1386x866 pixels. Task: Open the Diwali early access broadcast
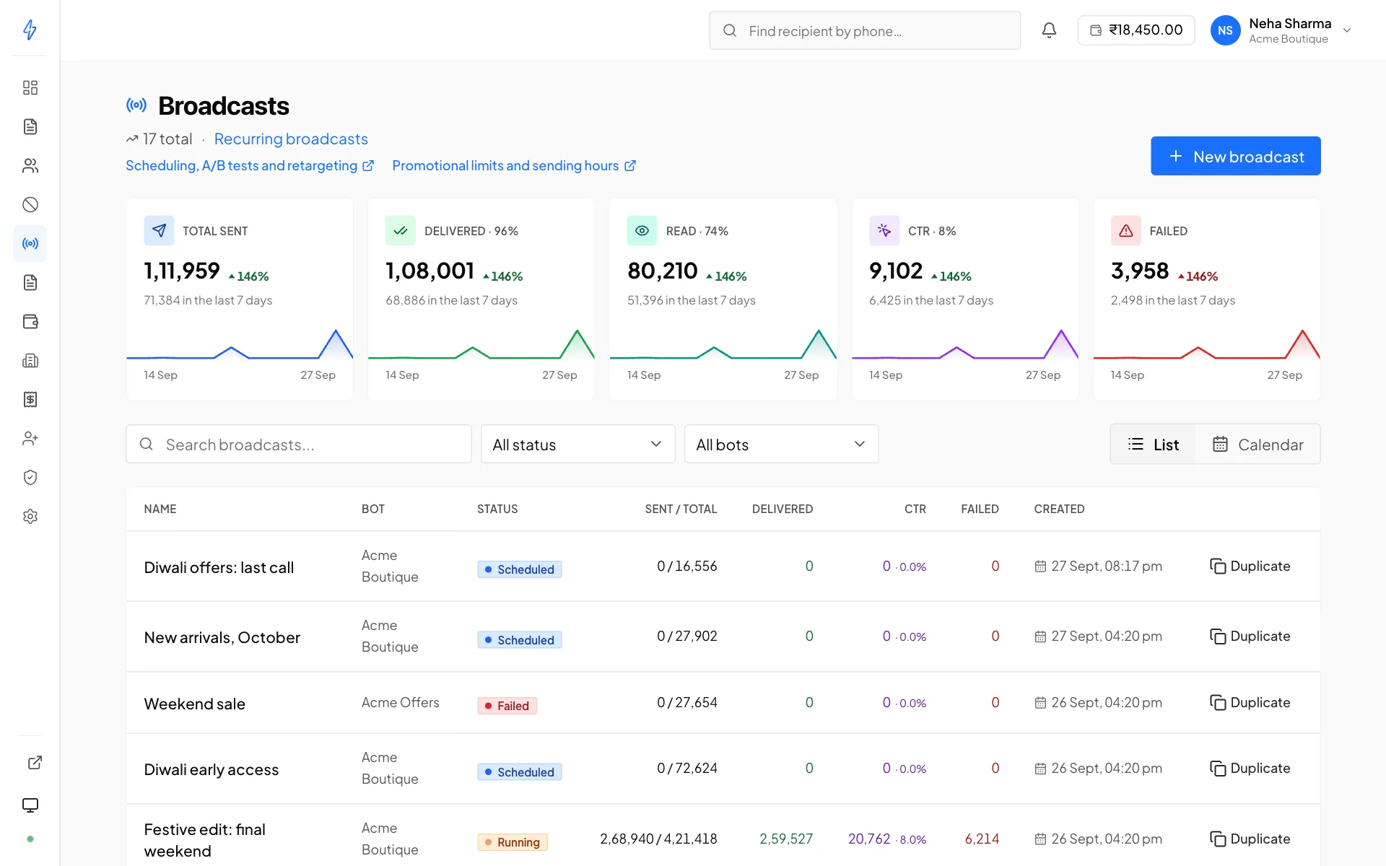pyautogui.click(x=211, y=769)
